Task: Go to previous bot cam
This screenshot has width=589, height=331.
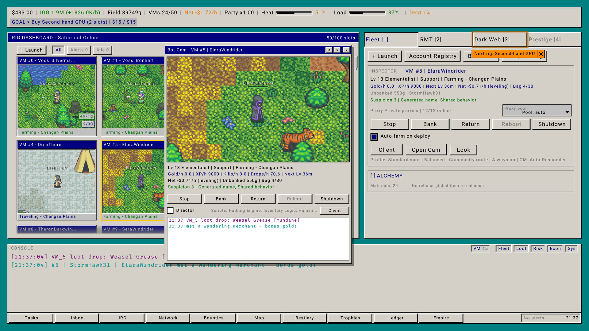Action: point(329,50)
